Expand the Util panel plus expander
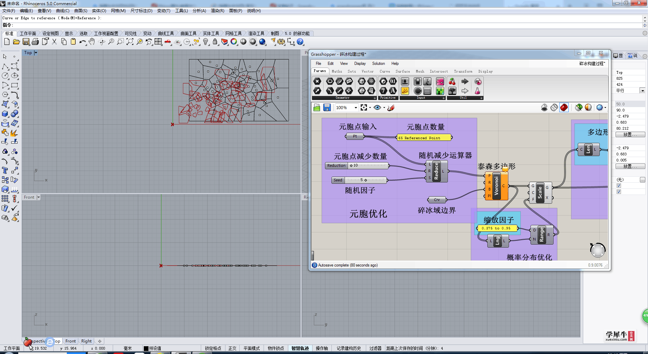 click(482, 98)
